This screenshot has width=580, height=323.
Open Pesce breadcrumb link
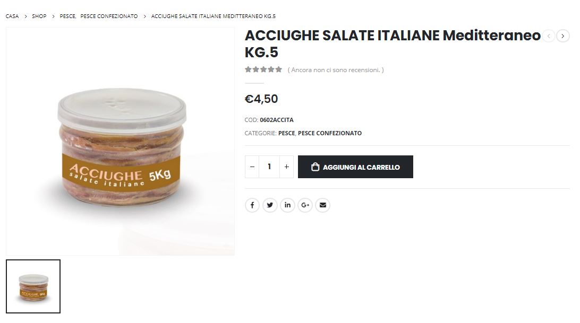tap(67, 16)
